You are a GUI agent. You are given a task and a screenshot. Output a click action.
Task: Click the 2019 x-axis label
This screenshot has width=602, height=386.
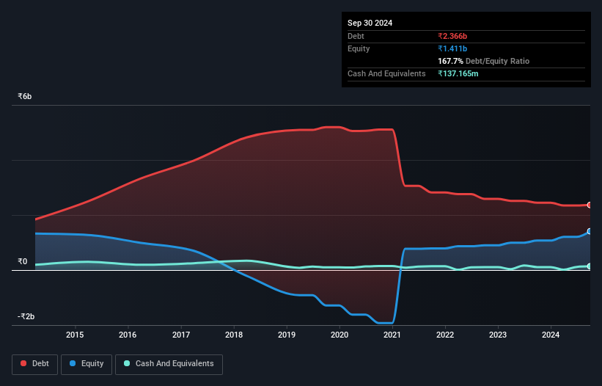287,335
